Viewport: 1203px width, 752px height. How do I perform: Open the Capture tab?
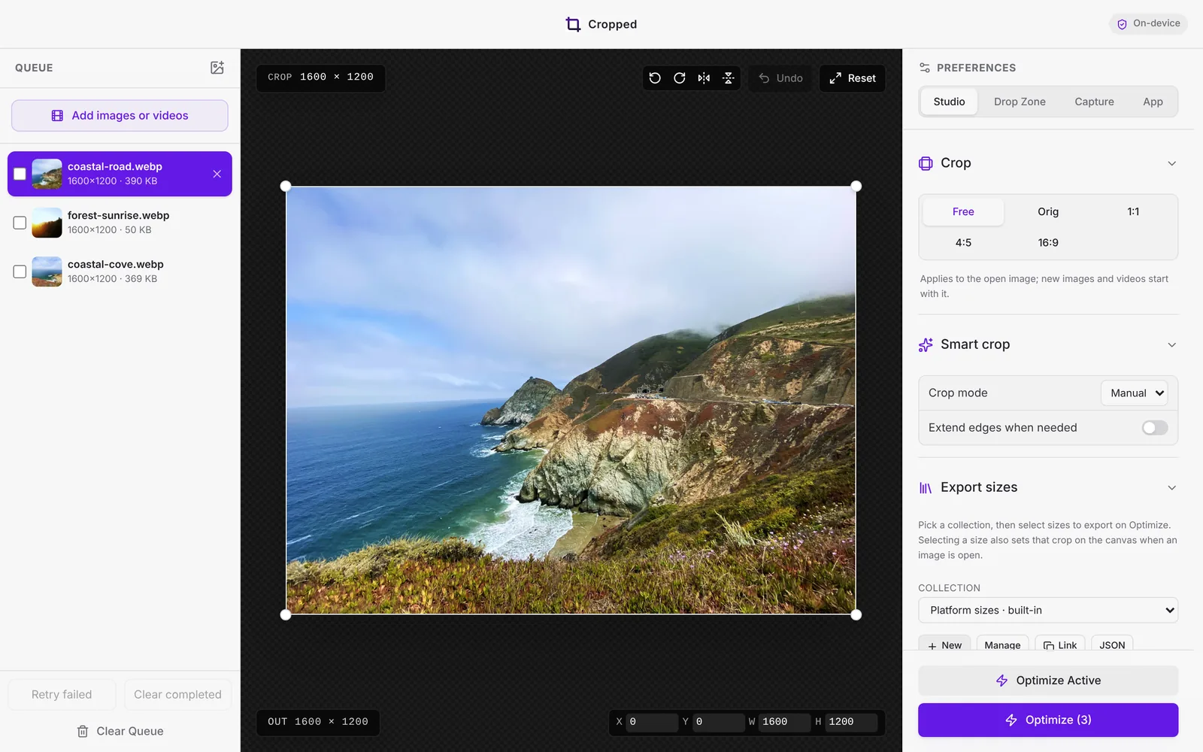click(1094, 102)
